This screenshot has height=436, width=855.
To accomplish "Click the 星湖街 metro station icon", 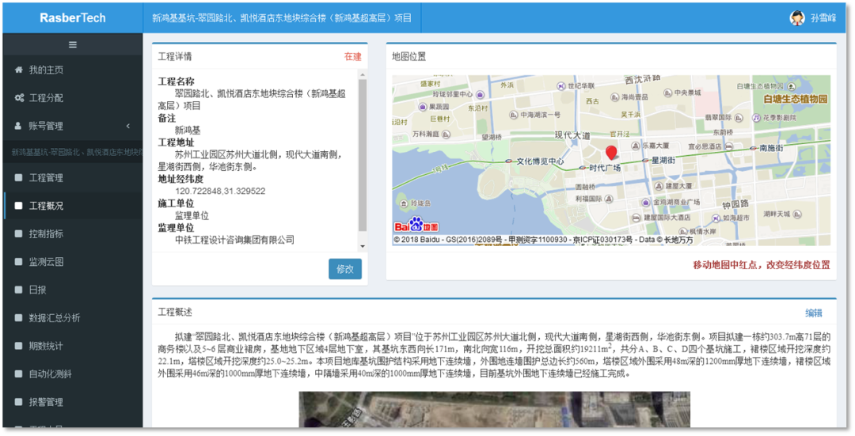I will point(646,160).
